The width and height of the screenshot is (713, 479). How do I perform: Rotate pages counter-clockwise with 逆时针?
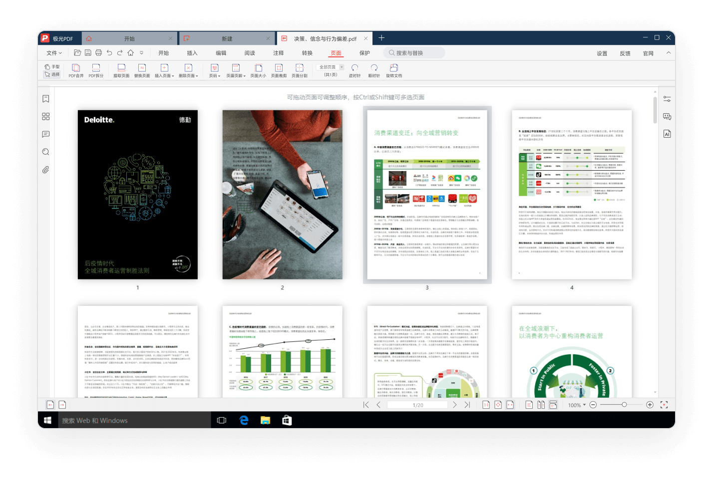pos(355,70)
